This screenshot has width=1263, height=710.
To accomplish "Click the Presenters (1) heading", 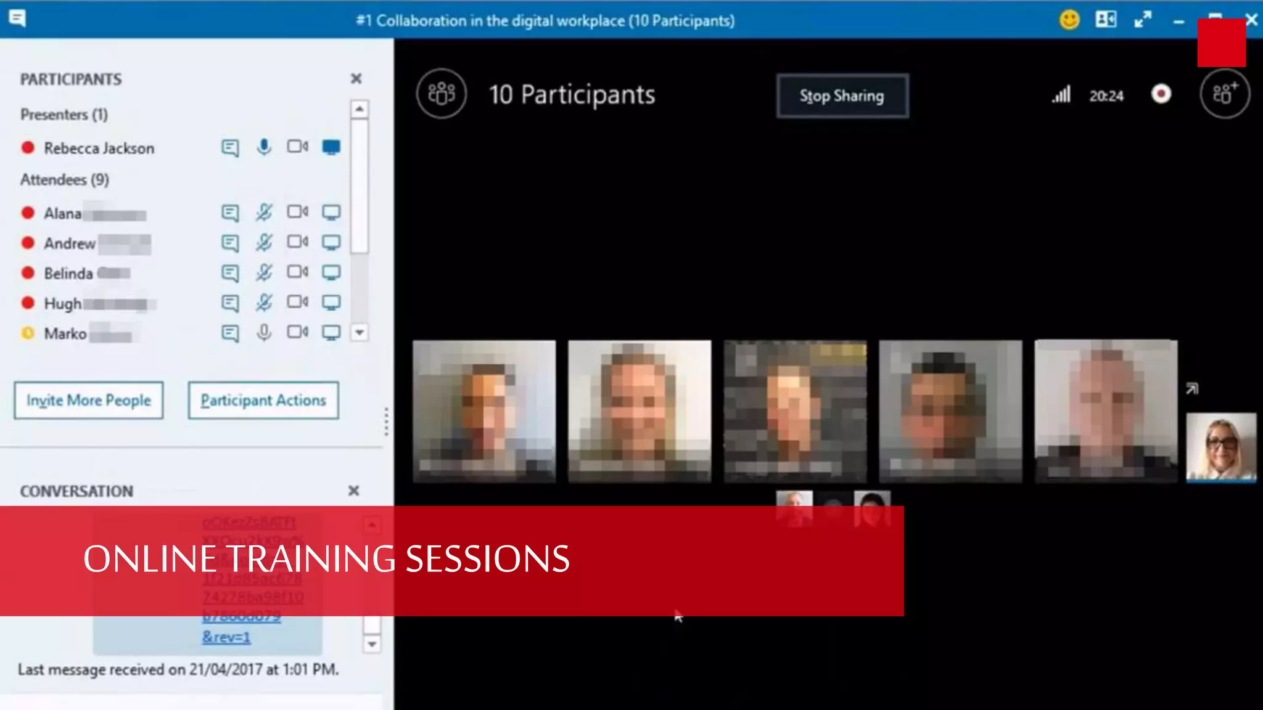I will point(64,115).
